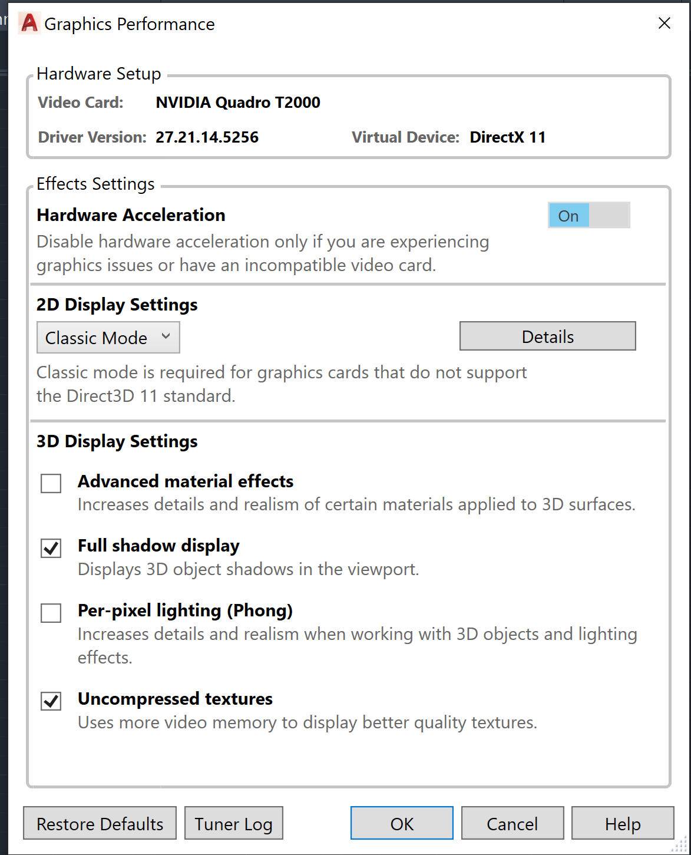
Task: Uncheck Uncompressed textures checkbox
Action: coord(51,701)
